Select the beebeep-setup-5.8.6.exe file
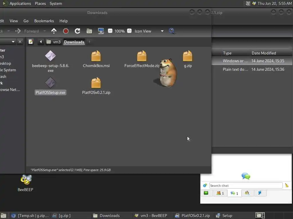Image resolution: width=293 pixels, height=219 pixels. pyautogui.click(x=50, y=62)
